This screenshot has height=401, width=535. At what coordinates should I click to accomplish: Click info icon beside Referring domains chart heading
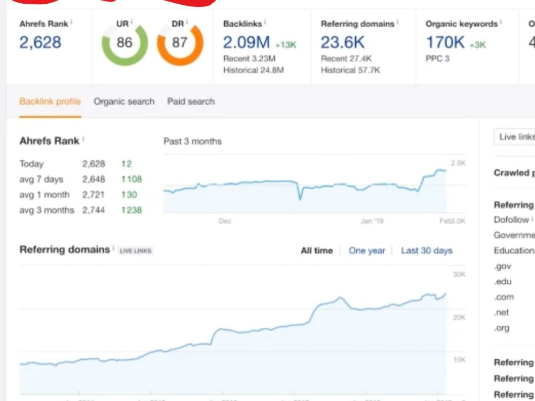click(x=113, y=248)
